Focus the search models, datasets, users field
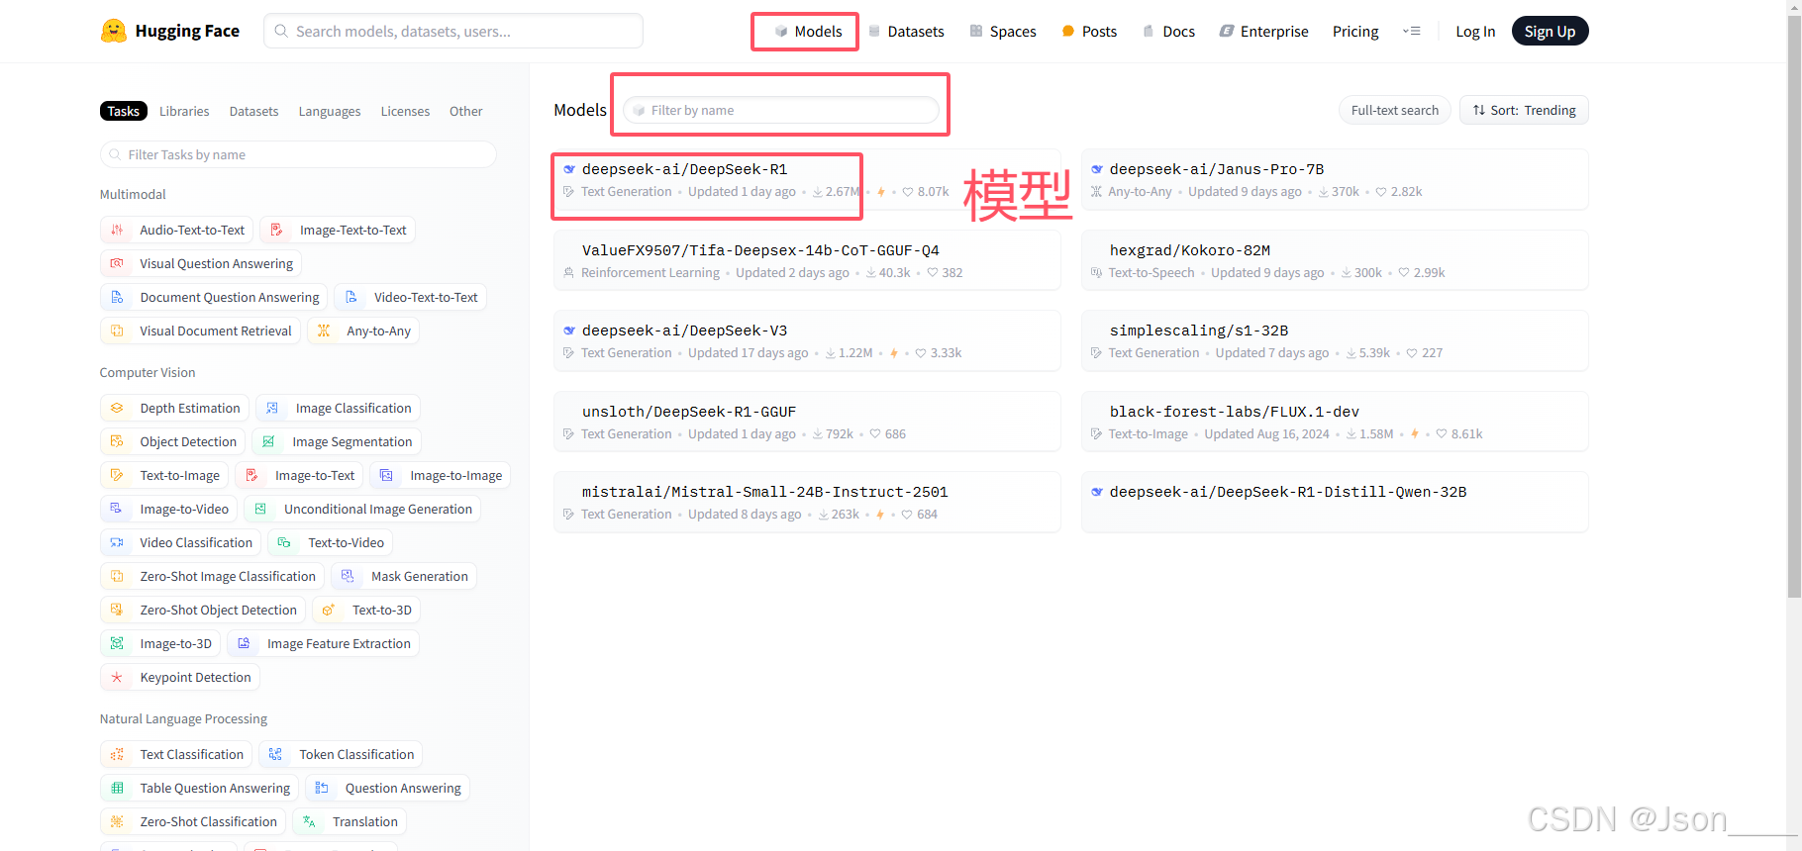 (453, 31)
